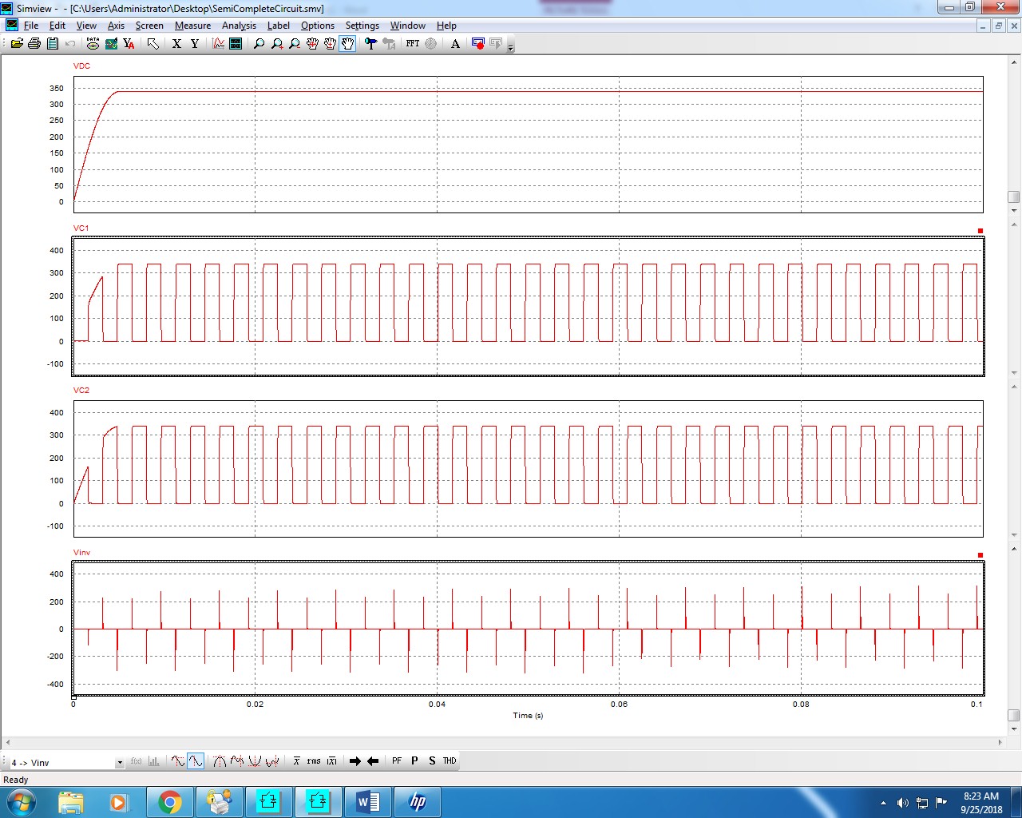Viewport: 1022px width, 818px height.
Task: Open the File menu
Action: tap(31, 26)
